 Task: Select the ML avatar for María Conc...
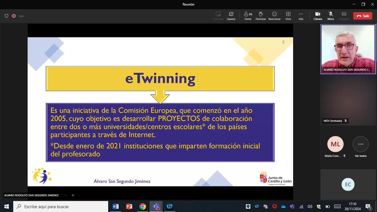[x=335, y=144]
